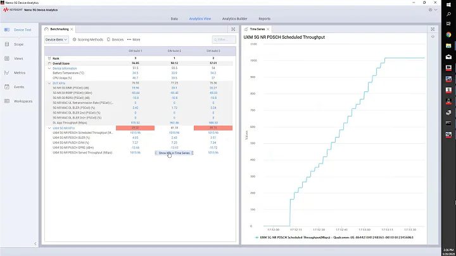The height and width of the screenshot is (256, 456).
Task: Open the user settings icon in the header
Action: point(430,10)
